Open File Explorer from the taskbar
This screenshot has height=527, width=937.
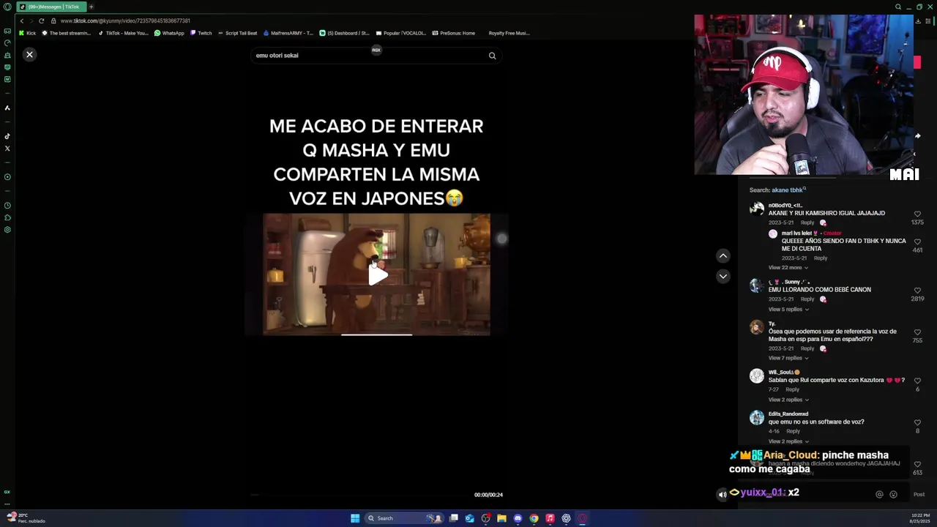click(x=501, y=518)
